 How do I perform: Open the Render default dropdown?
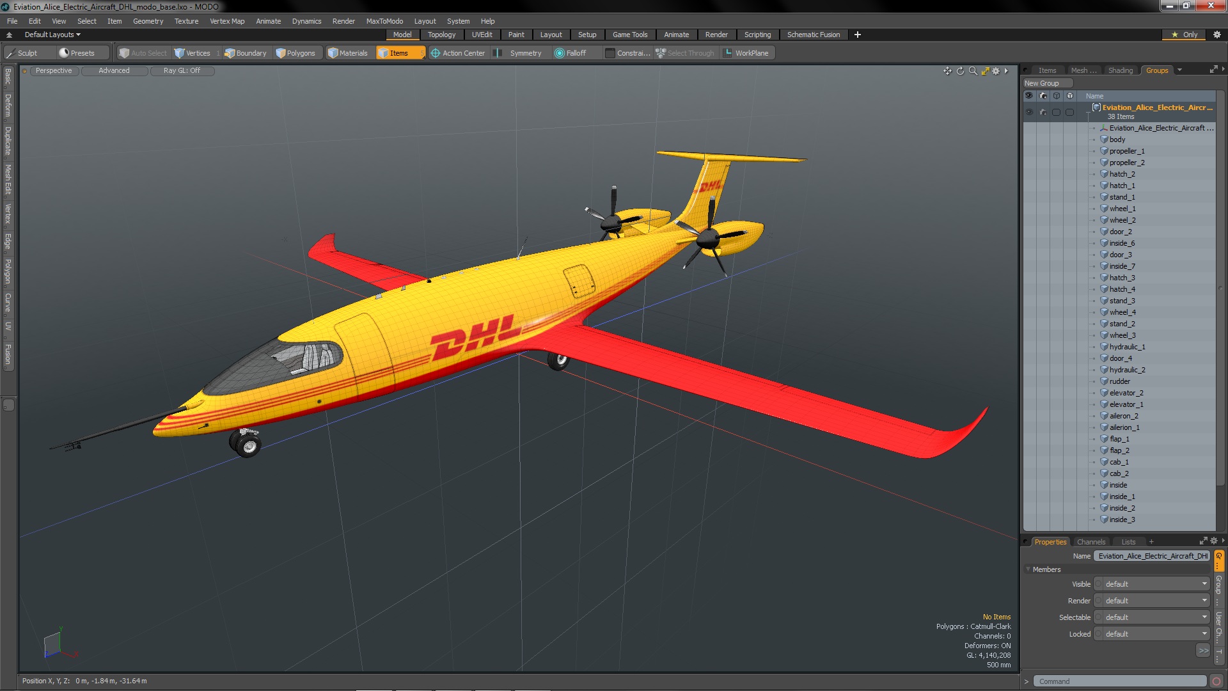1156,601
